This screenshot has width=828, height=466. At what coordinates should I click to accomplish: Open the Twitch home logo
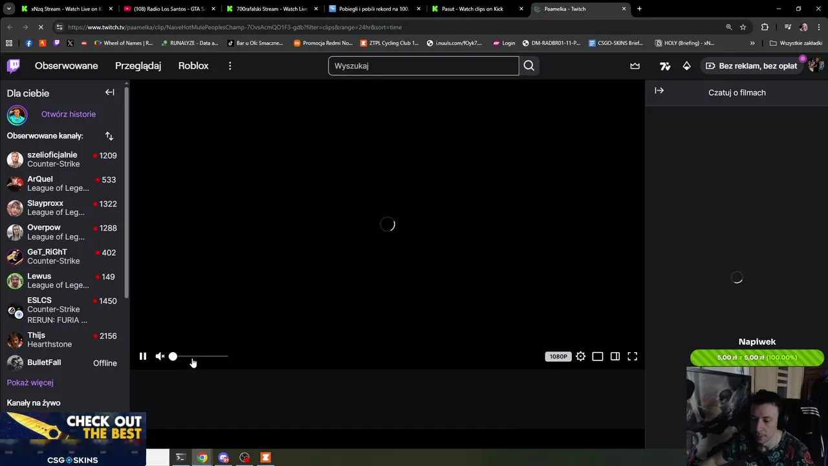(x=14, y=65)
